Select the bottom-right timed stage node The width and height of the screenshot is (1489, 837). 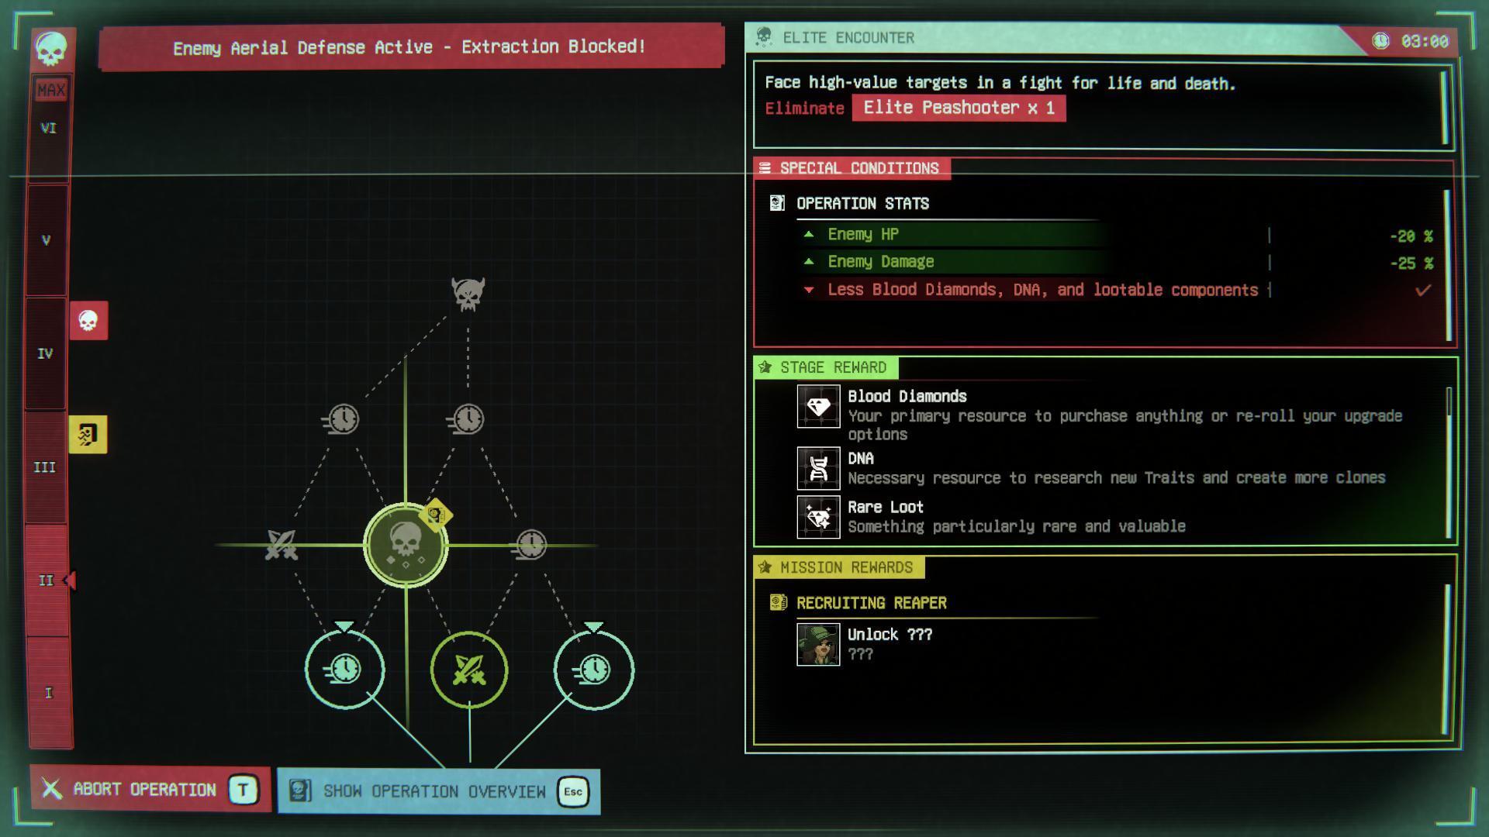pyautogui.click(x=594, y=670)
